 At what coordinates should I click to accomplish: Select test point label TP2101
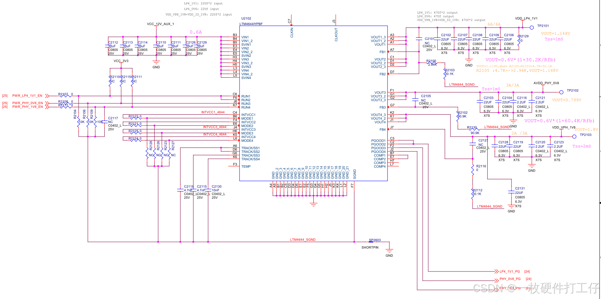[543, 26]
